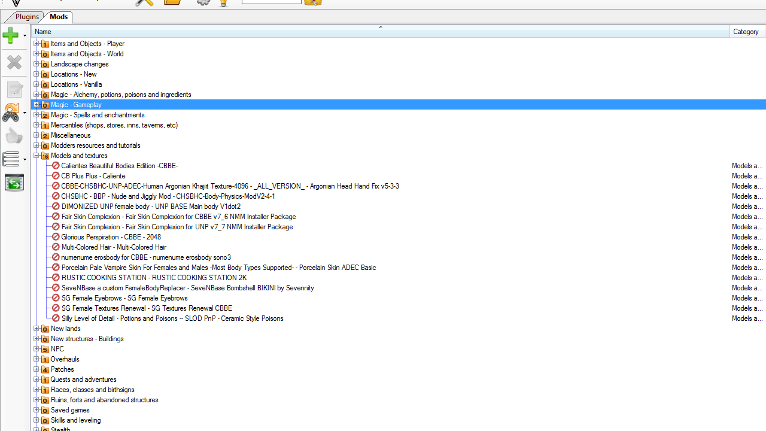This screenshot has height=431, width=766.
Task: Click category cell of Multi-Colored Hair row
Action: 747,247
